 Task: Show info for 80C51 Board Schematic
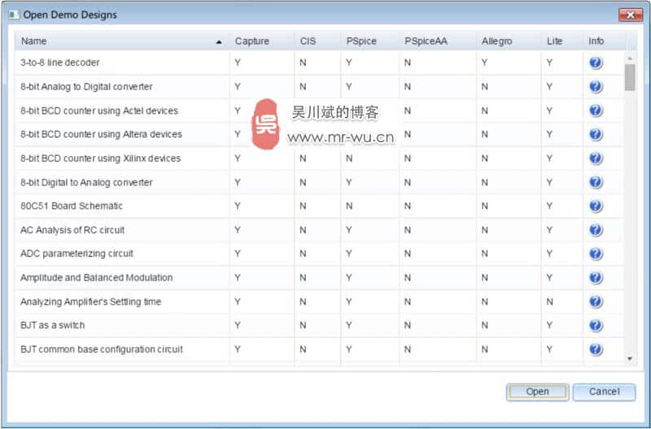point(596,206)
